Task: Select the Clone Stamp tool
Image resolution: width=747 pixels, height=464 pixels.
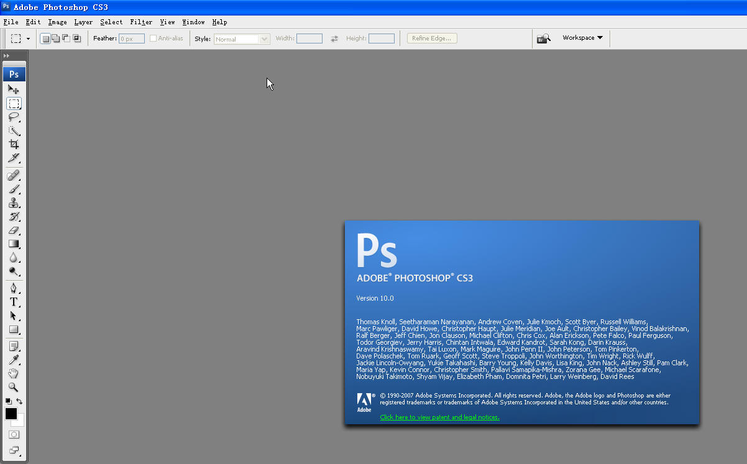Action: (x=14, y=203)
